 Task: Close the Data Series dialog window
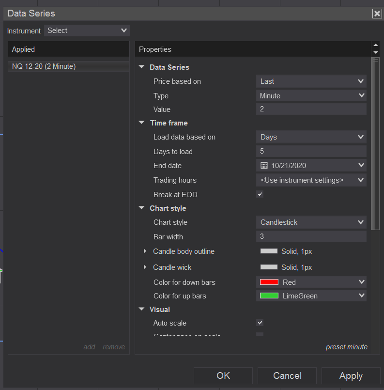tap(377, 14)
